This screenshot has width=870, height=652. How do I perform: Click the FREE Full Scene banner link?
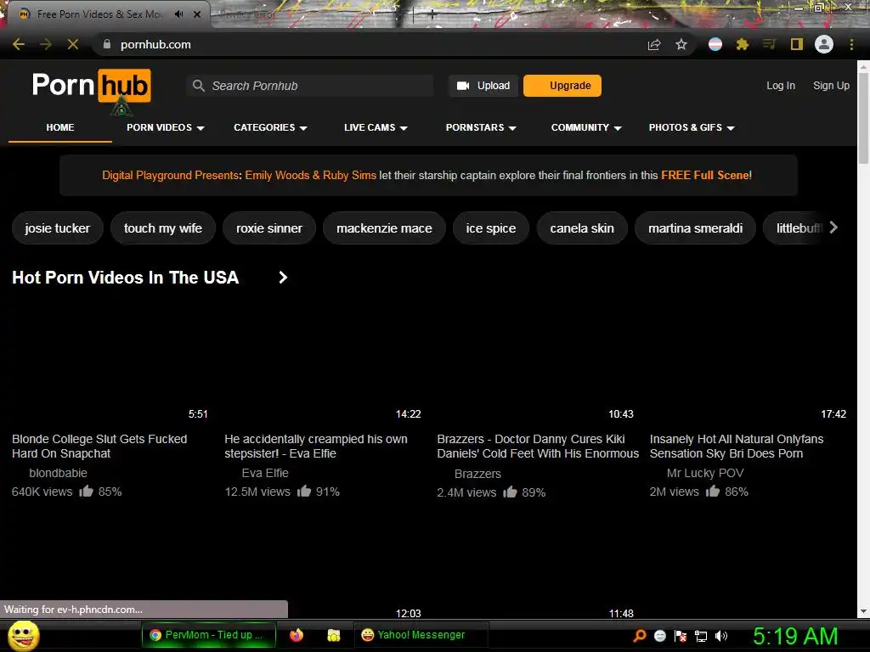(706, 175)
